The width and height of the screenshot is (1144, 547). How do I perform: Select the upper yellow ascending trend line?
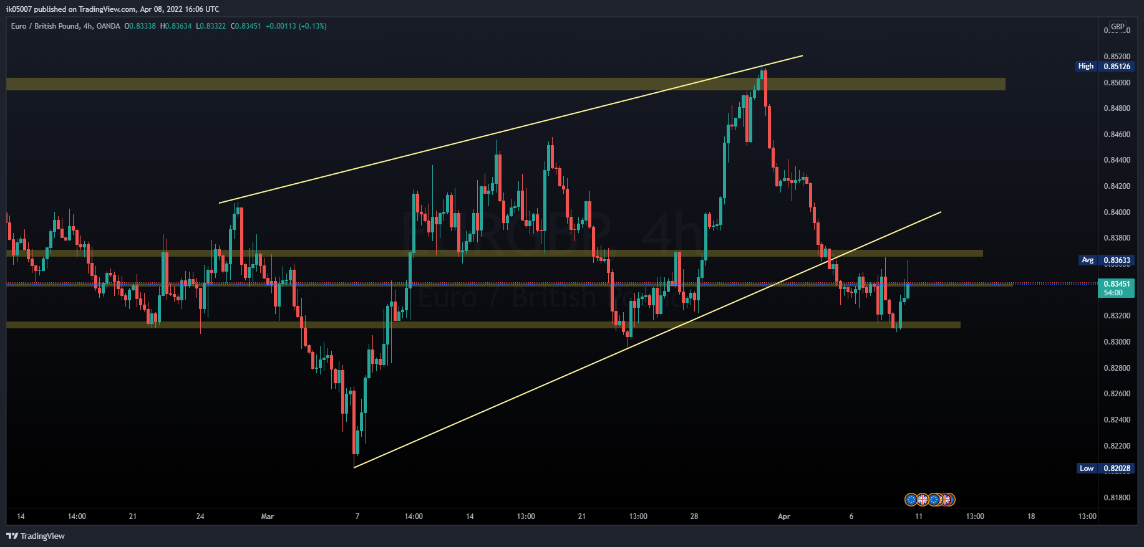[x=510, y=130]
